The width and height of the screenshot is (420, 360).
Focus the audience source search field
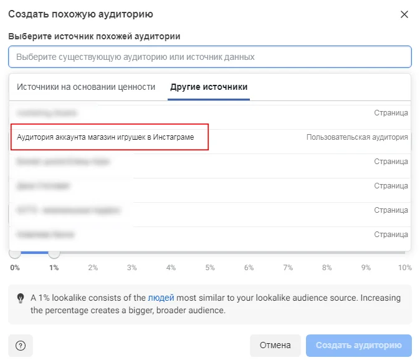(210, 57)
